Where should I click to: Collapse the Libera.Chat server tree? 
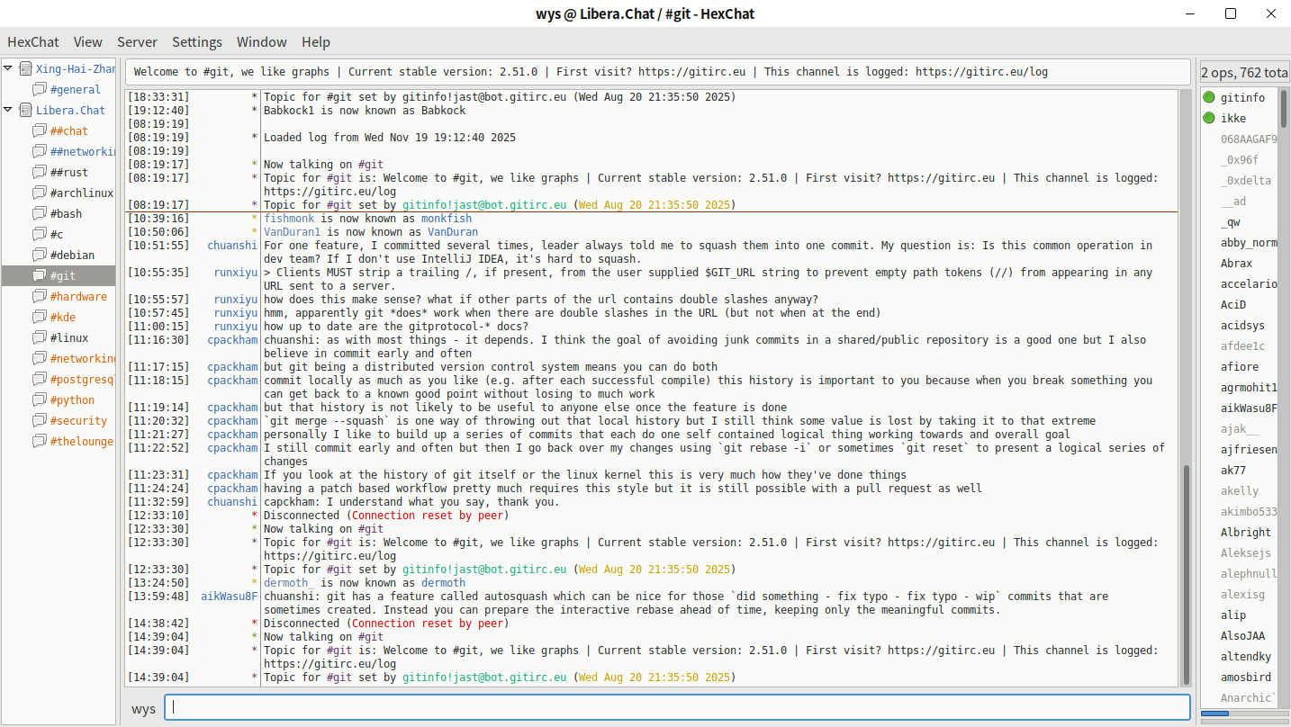tap(8, 110)
